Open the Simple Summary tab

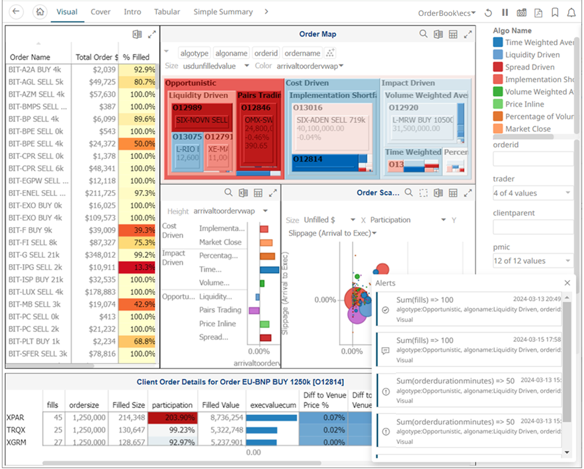pyautogui.click(x=223, y=12)
